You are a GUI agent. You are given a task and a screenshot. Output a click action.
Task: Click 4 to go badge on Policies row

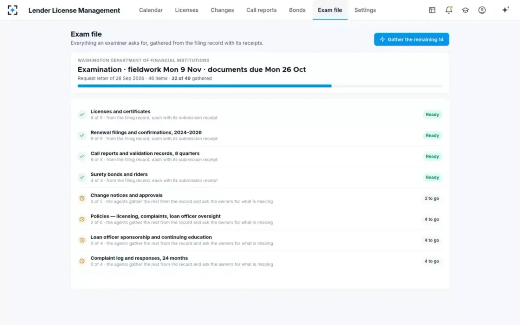click(x=432, y=219)
